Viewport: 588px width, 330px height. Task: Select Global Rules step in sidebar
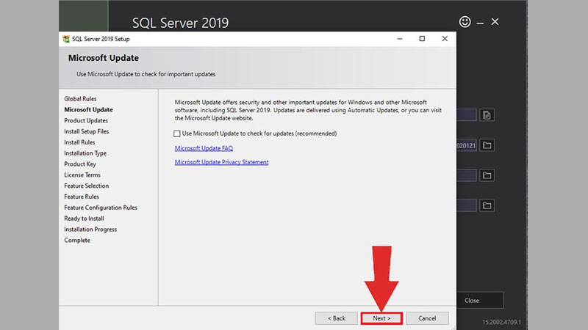pyautogui.click(x=80, y=99)
